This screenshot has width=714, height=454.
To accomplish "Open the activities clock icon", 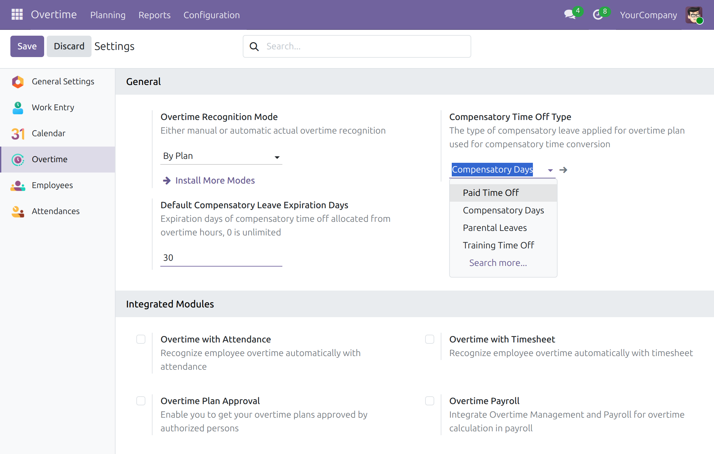I will tap(597, 15).
